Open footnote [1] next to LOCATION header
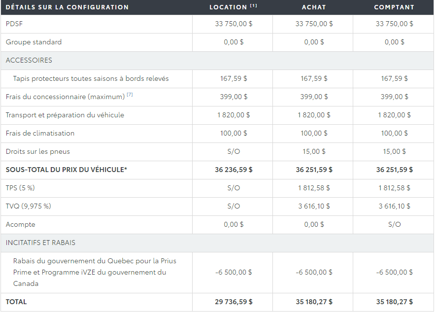436x316 pixels. (x=253, y=5)
